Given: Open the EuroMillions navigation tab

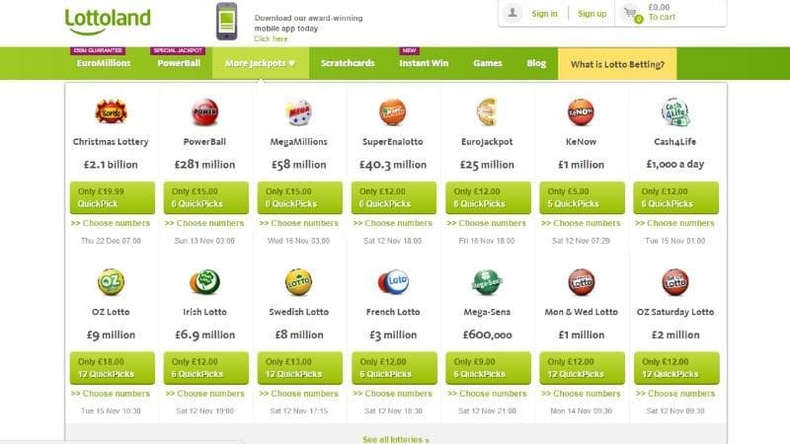Looking at the screenshot, I should (x=104, y=63).
